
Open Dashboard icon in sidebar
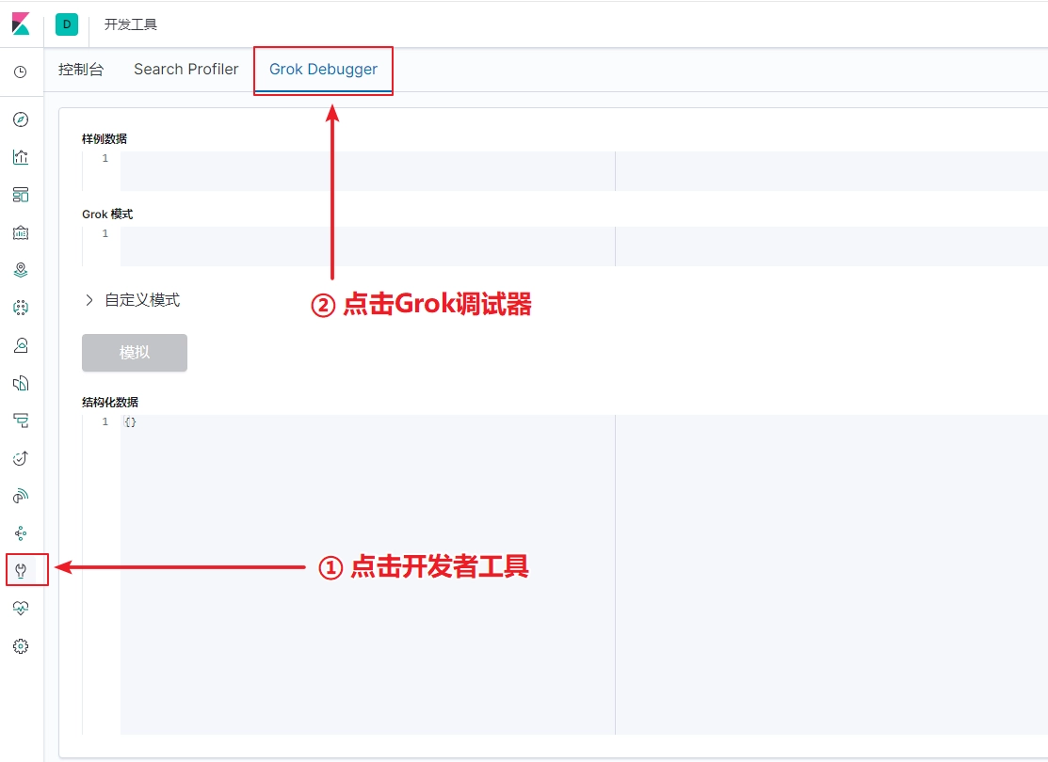(21, 195)
